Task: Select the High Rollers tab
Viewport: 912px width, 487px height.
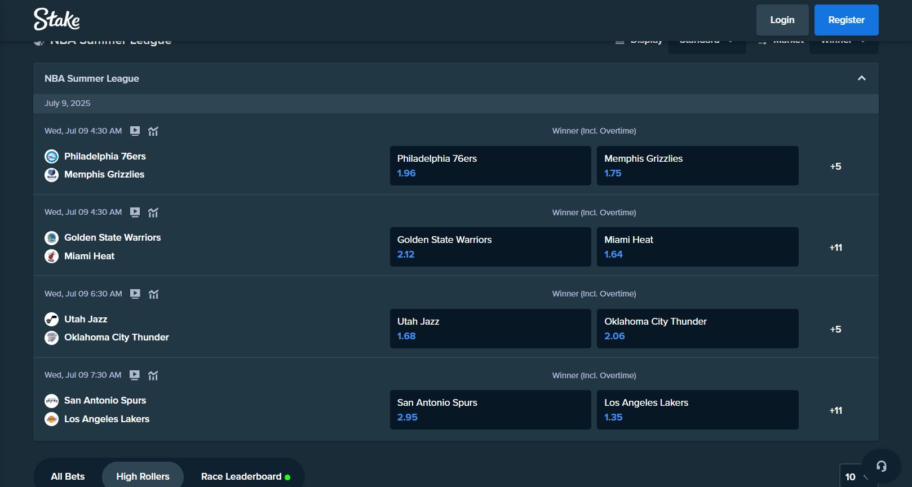Action: [x=143, y=476]
